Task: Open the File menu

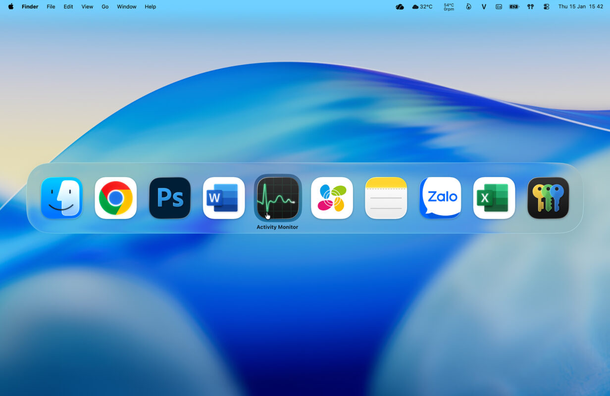Action: point(51,6)
